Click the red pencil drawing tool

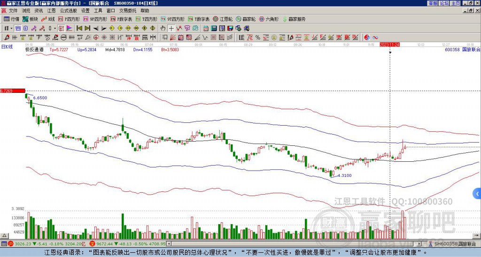coord(7,38)
